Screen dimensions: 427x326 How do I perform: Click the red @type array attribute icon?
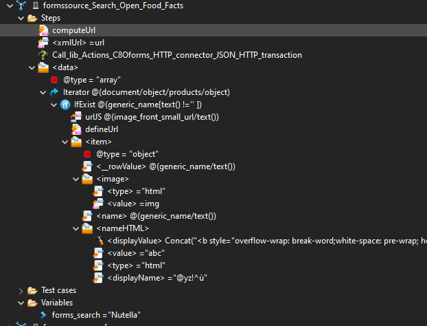click(54, 80)
